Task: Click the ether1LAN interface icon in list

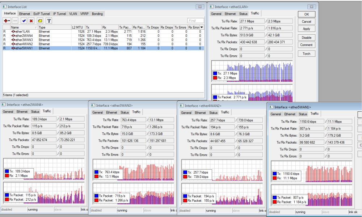Action: click(13, 31)
